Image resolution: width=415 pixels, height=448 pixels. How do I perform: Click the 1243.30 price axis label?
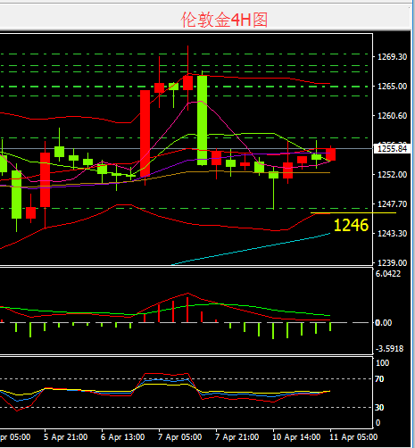pyautogui.click(x=392, y=233)
